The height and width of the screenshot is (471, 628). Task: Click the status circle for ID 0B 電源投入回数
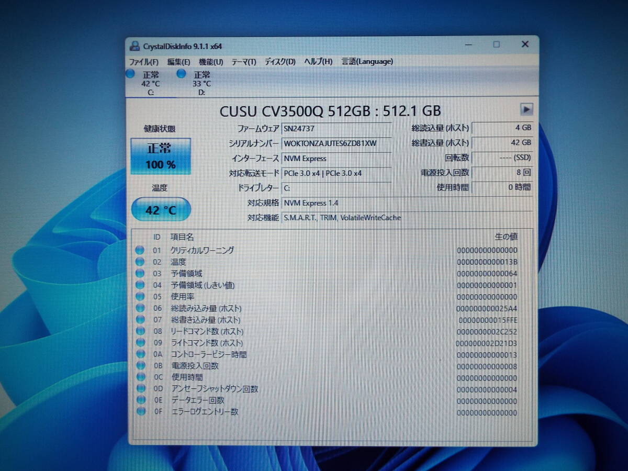click(141, 365)
